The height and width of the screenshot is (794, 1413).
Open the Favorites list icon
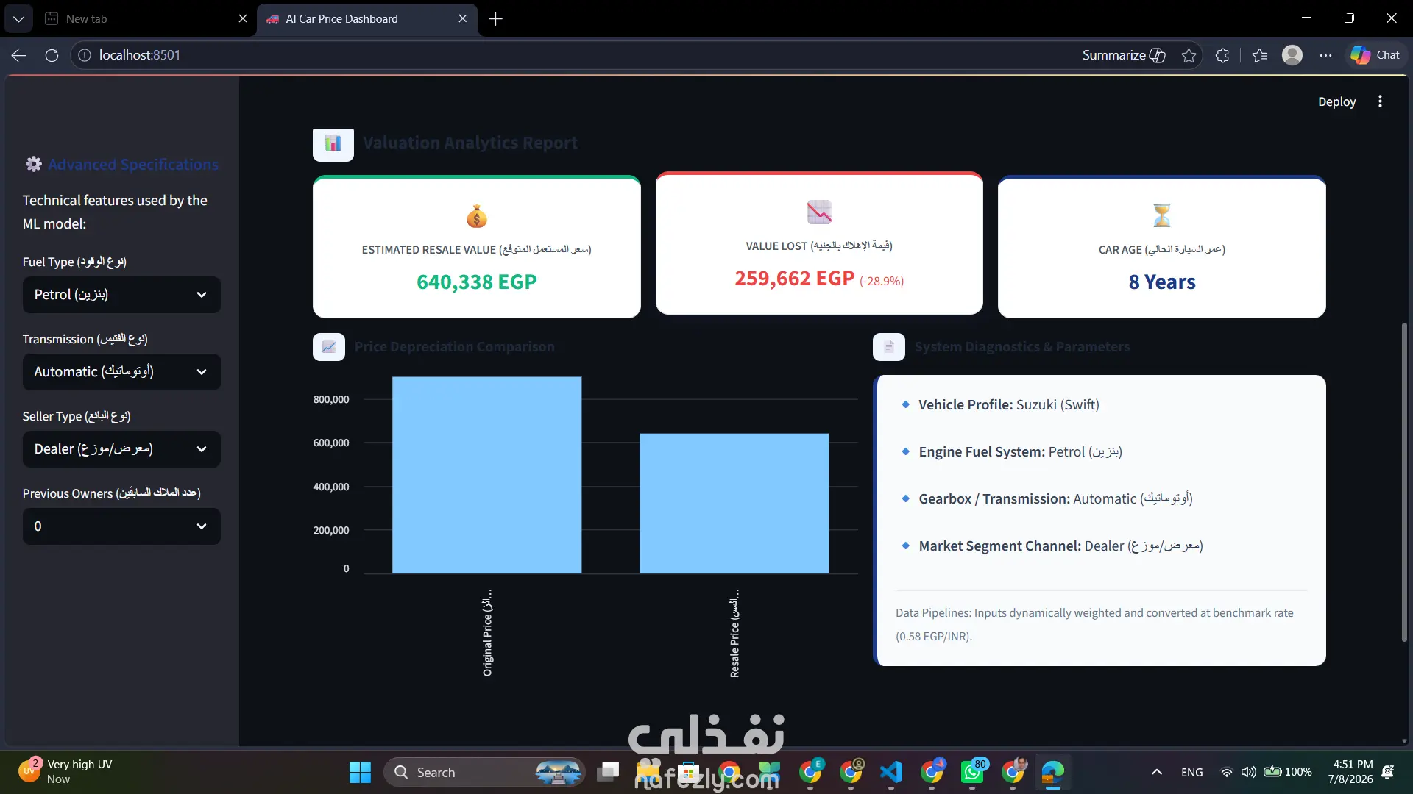[x=1259, y=55]
